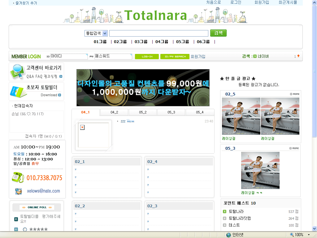The height and width of the screenshot is (238, 317).
Task: Click the 즐겨찾기 추가 link
Action: (x=26, y=3)
